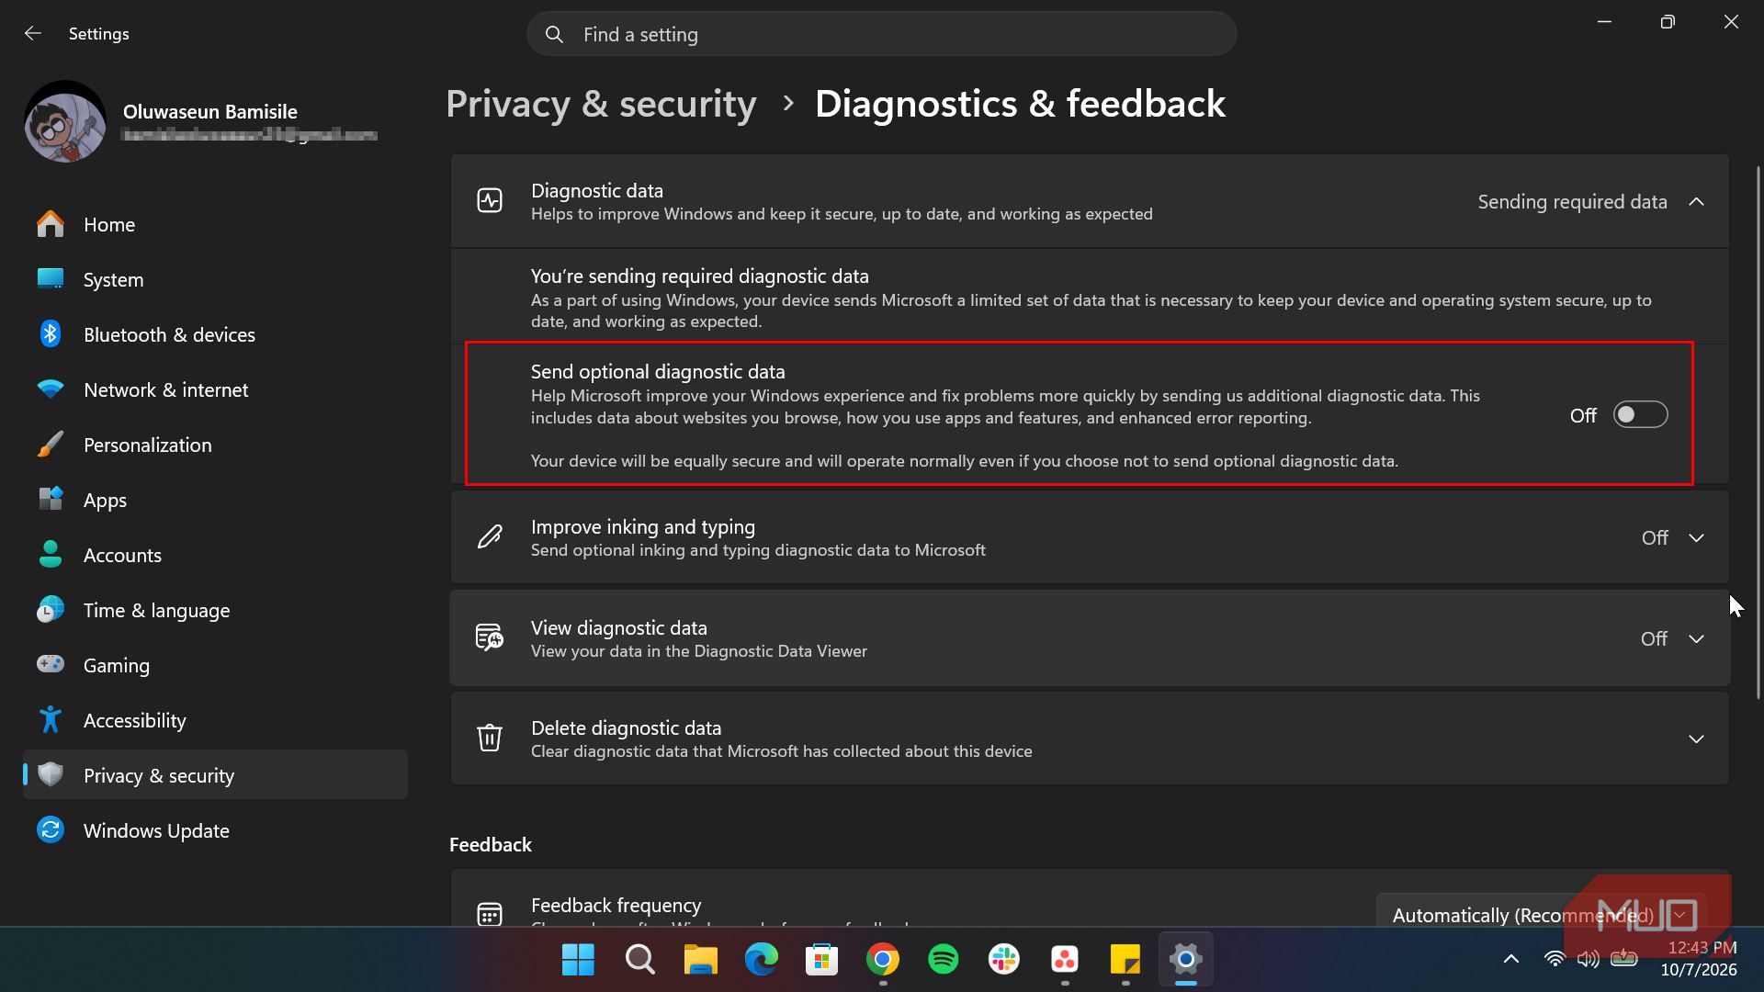Open File Explorer from the taskbar
Viewport: 1764px width, 992px height.
pos(700,960)
